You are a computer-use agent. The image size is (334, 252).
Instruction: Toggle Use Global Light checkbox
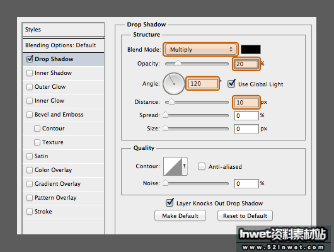pyautogui.click(x=231, y=84)
